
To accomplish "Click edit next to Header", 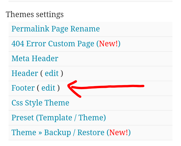I will [x=52, y=73].
